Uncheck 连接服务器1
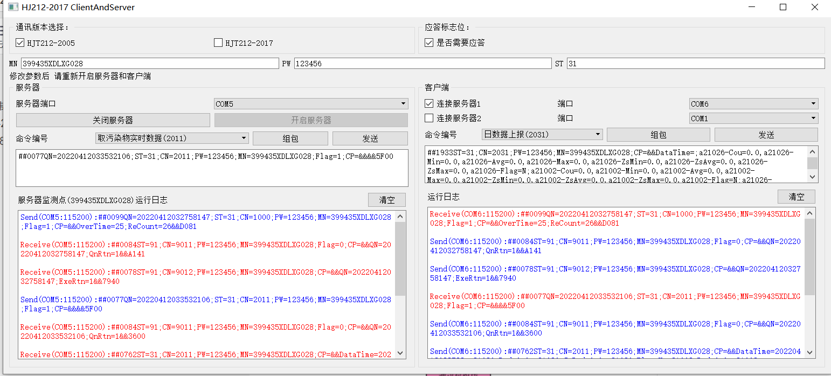 click(x=429, y=103)
